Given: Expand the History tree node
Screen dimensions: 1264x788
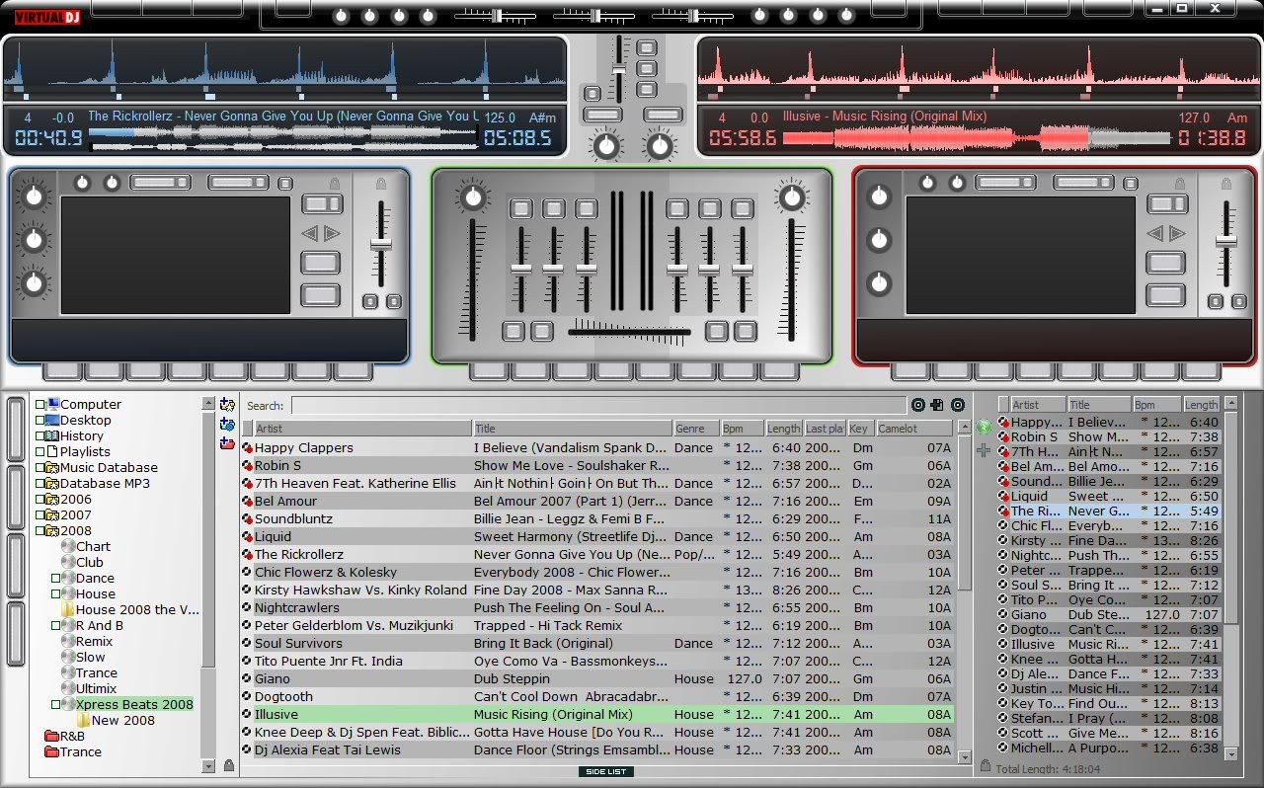Looking at the screenshot, I should 40,435.
